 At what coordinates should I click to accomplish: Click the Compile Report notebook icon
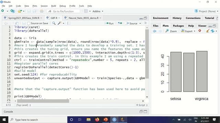pos(69,23)
